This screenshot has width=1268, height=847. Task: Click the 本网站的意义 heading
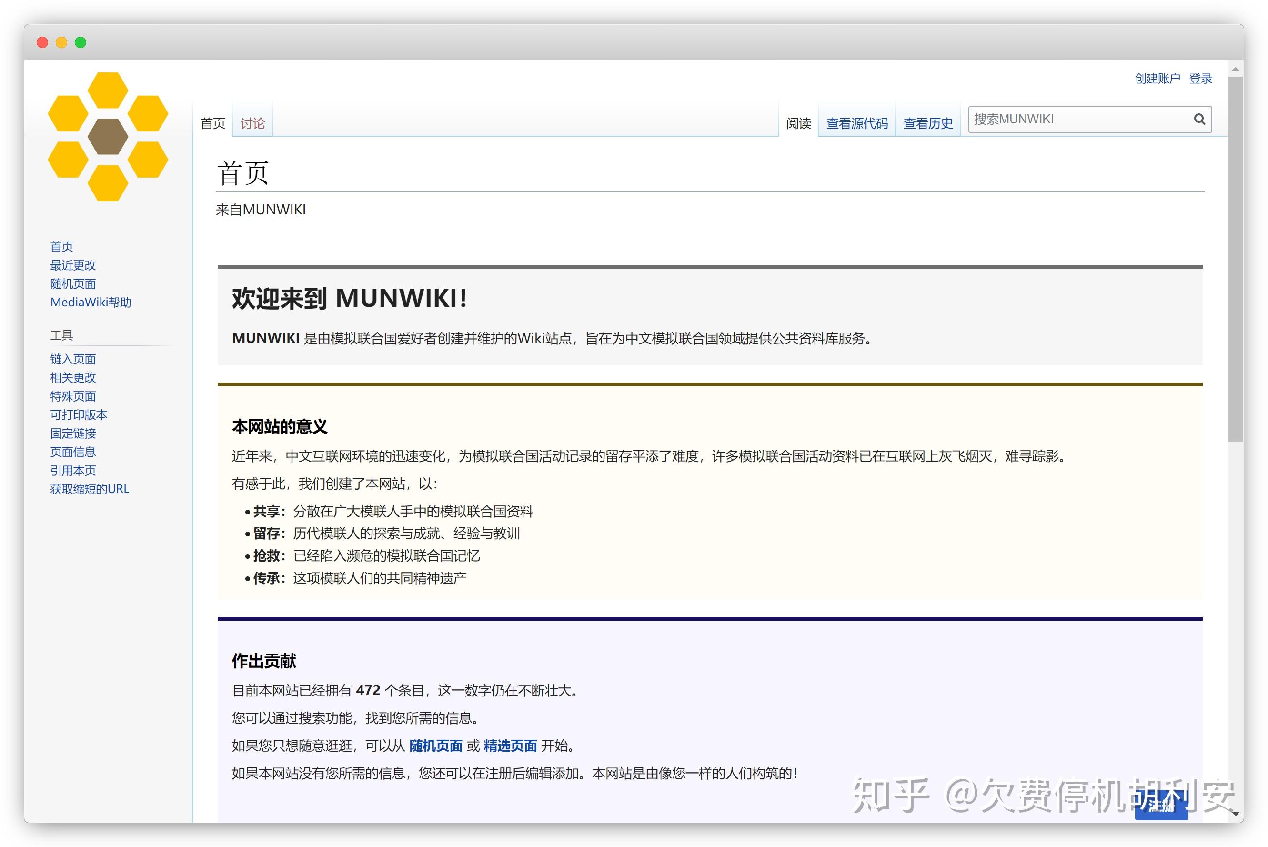[280, 427]
